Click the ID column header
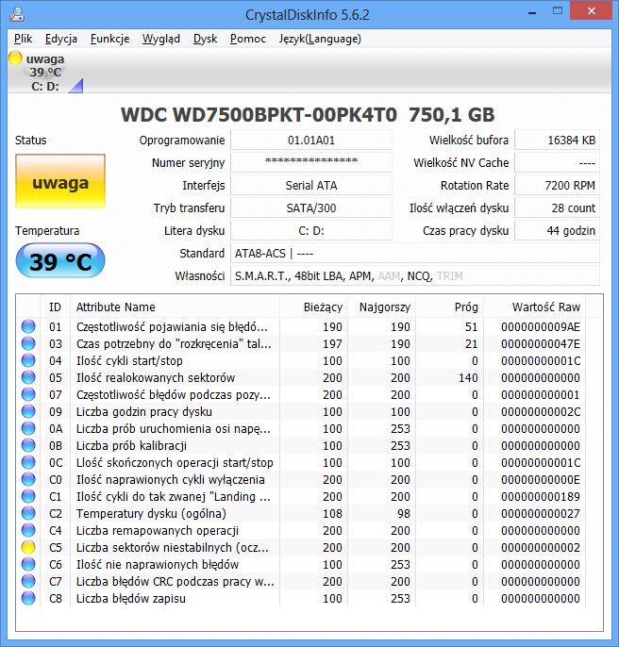 coord(55,307)
